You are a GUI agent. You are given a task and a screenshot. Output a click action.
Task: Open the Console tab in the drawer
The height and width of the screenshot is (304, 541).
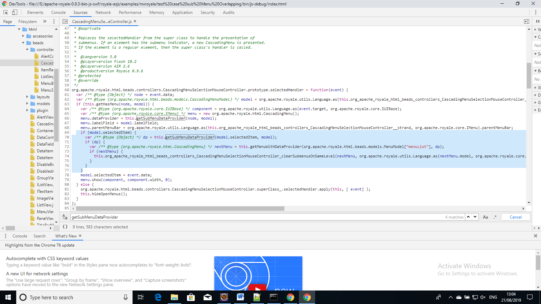pyautogui.click(x=20, y=236)
